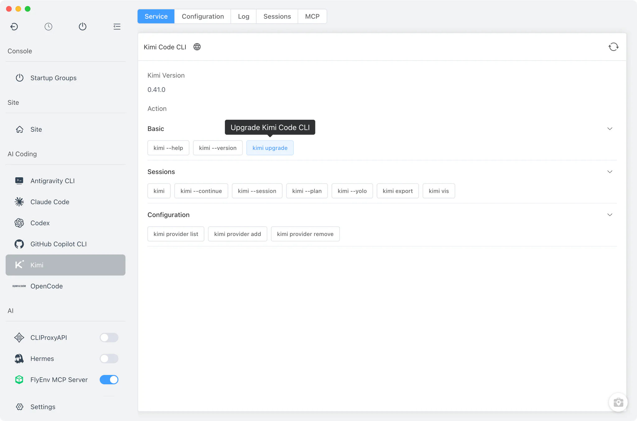Screen dimensions: 637x421
Task: Click the macOS green fullscreen window button
Action: click(x=28, y=9)
